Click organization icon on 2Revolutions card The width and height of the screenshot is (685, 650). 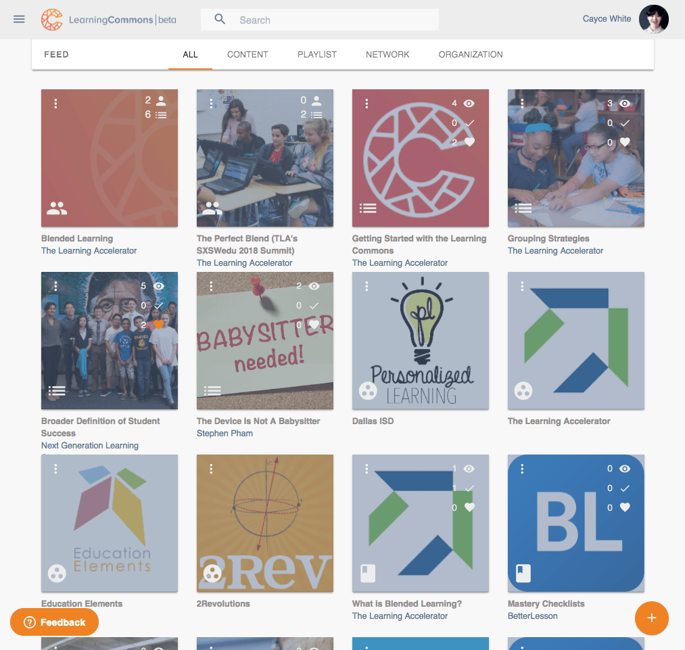pyautogui.click(x=212, y=574)
